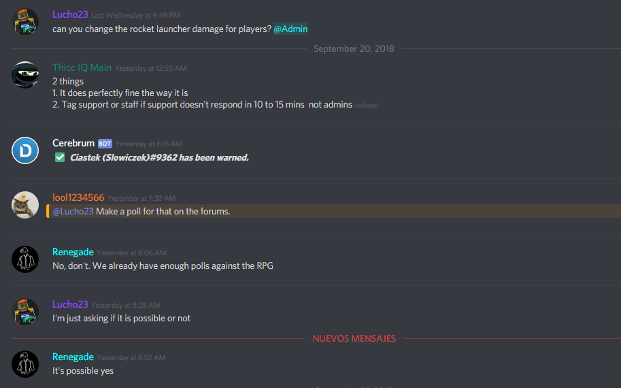The width and height of the screenshot is (621, 388).
Task: Click Thicc IQ Main's profile avatar
Action: [25, 74]
